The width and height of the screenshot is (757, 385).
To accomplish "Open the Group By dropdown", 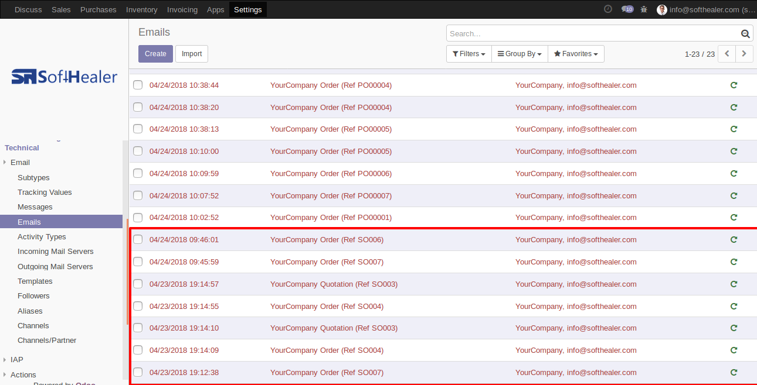I will click(520, 54).
